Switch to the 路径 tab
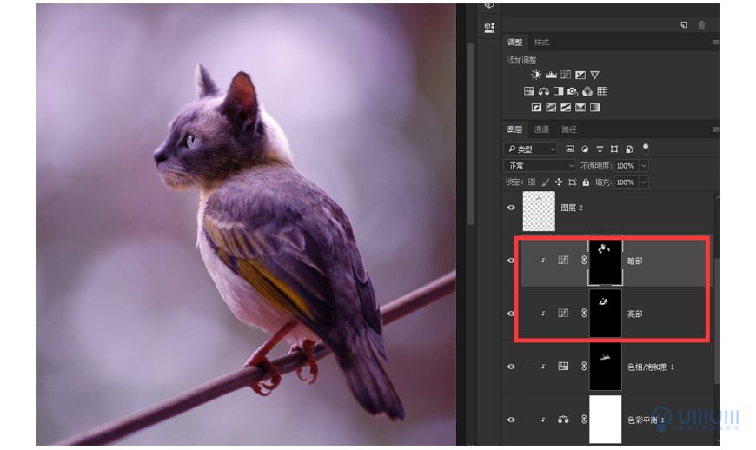 [x=569, y=129]
